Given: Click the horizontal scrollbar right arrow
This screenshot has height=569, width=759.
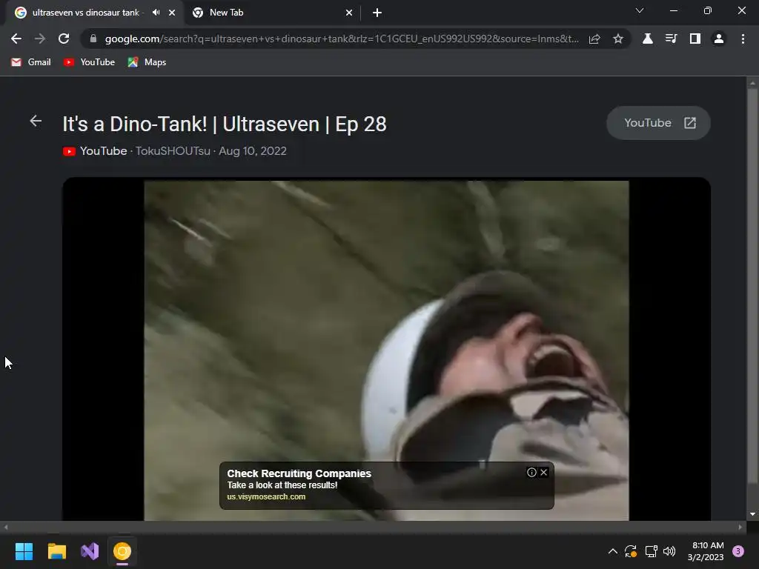Looking at the screenshot, I should 740,527.
